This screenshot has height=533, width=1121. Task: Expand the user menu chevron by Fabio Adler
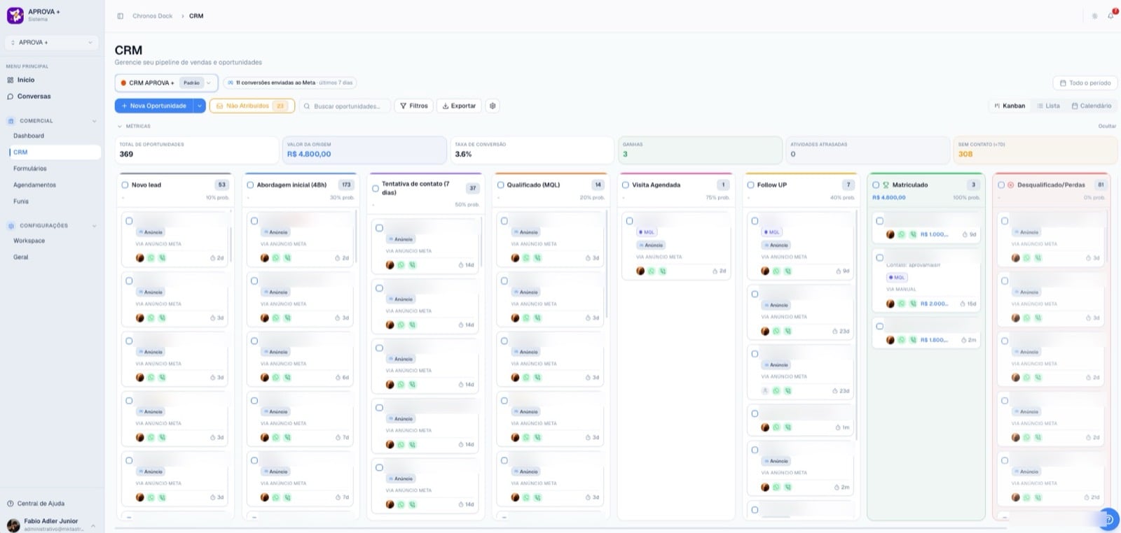(x=93, y=525)
